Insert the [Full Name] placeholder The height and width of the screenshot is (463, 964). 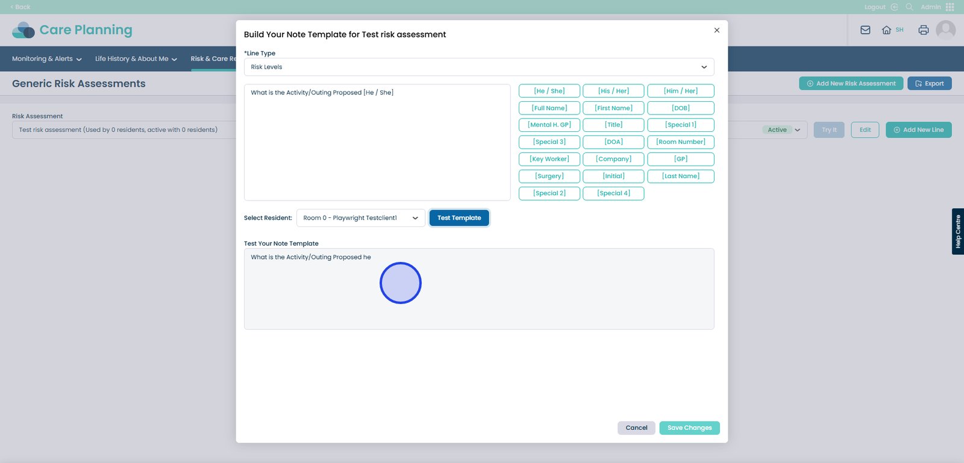coord(549,108)
